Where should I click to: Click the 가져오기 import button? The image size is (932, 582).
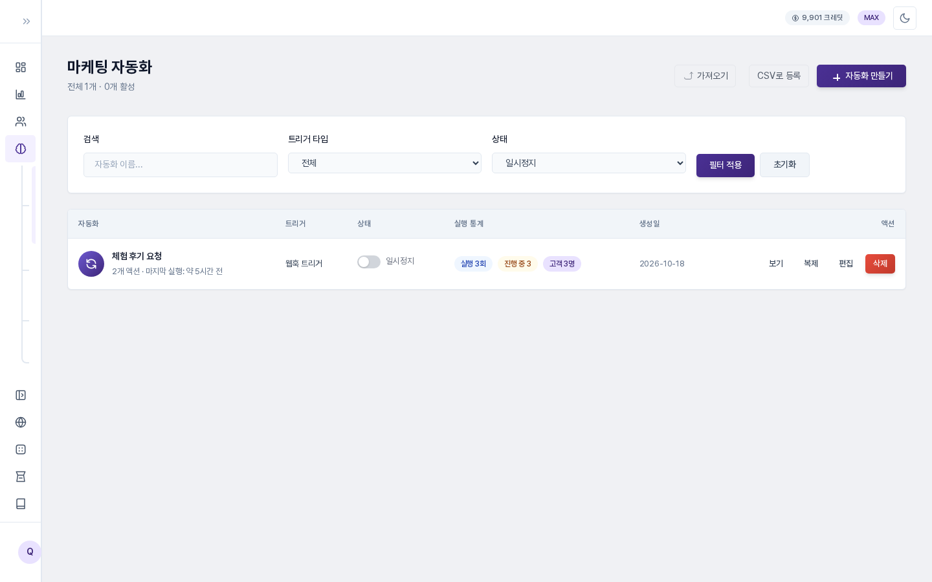(705, 76)
